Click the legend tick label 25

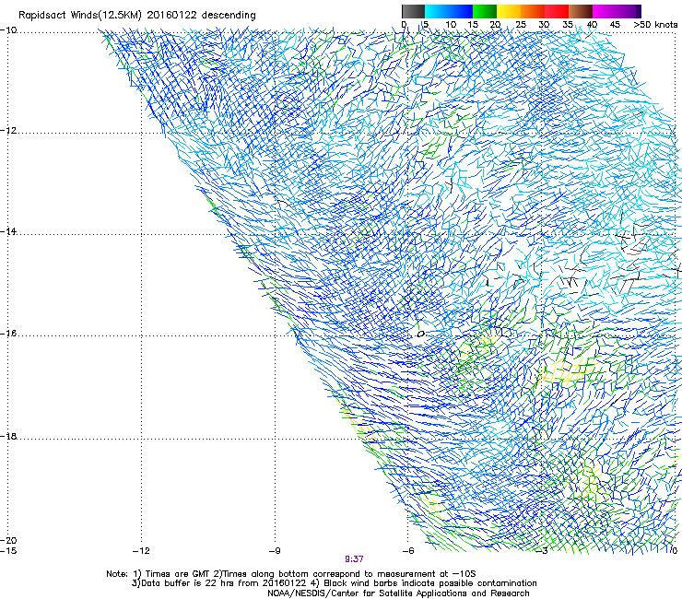[520, 25]
